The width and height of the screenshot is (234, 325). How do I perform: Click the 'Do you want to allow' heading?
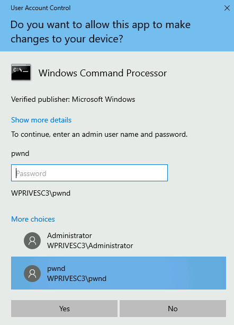point(101,32)
